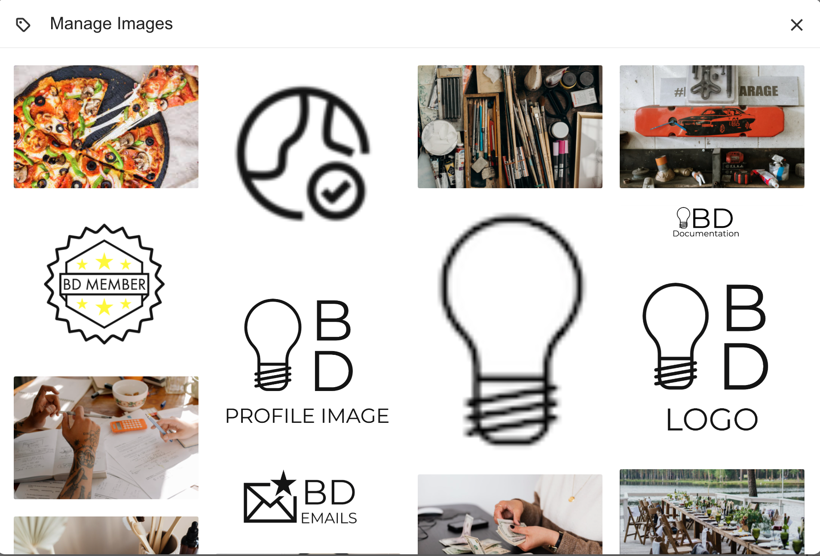Select the BD MEMBER badge image
This screenshot has width=820, height=556.
pos(104,284)
